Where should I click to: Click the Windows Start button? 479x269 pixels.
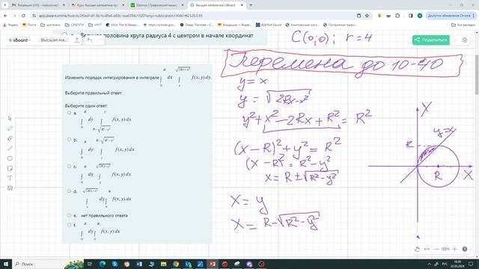coord(5,264)
